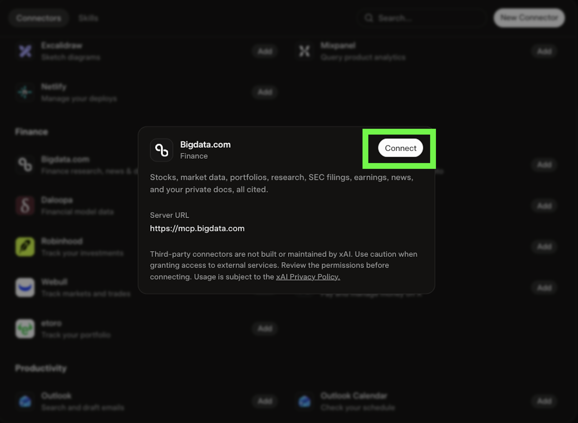Add the Outlook Calendar connector
578x423 pixels.
click(544, 401)
